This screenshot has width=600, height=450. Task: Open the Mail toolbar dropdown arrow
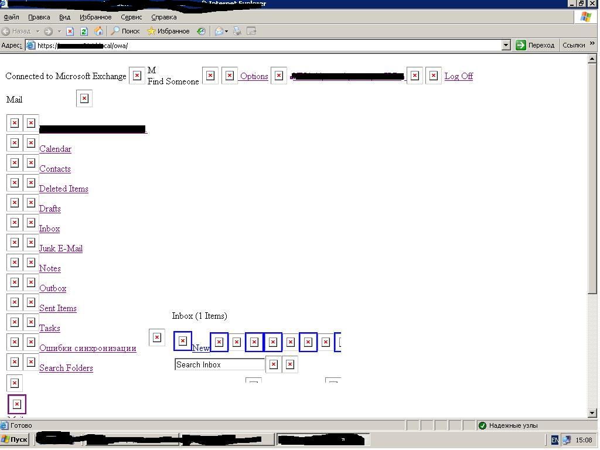click(x=227, y=32)
